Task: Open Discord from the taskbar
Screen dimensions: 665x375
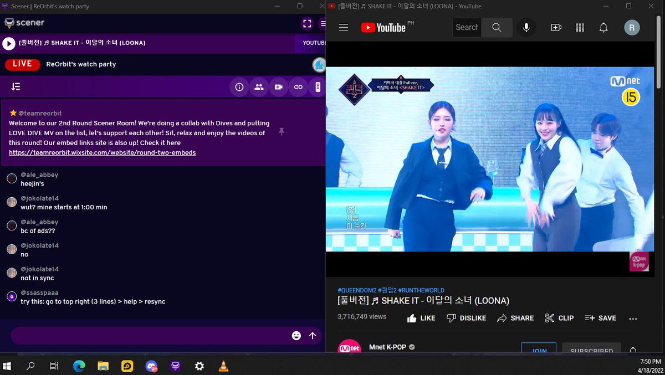Action: pyautogui.click(x=151, y=366)
